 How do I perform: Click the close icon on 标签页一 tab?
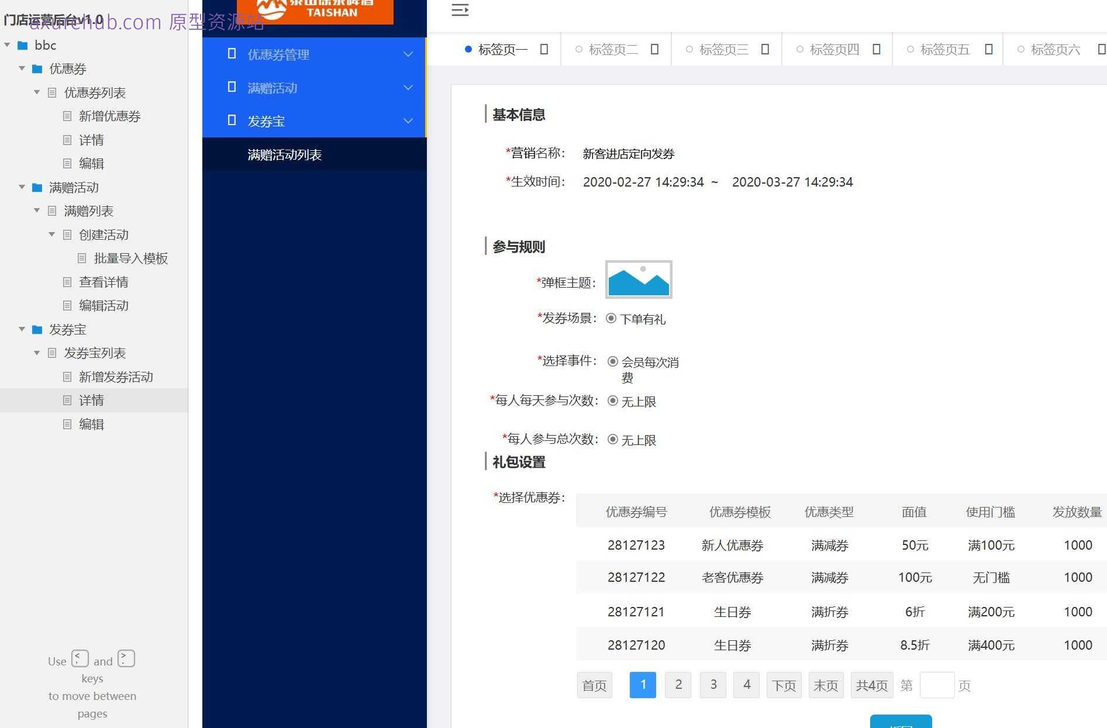coord(544,49)
